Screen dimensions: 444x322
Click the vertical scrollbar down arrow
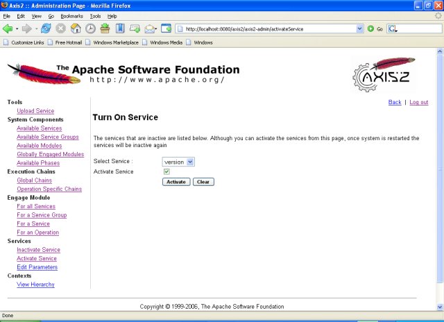[440, 307]
